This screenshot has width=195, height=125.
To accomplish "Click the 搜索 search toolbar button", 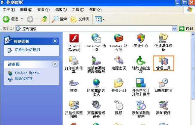I will click(59, 19).
